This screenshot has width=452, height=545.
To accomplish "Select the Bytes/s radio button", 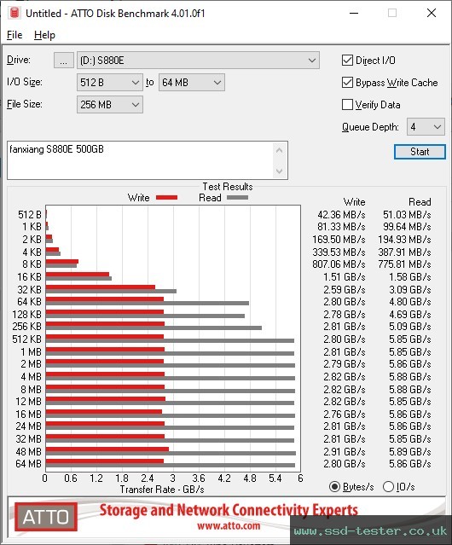I will click(334, 487).
